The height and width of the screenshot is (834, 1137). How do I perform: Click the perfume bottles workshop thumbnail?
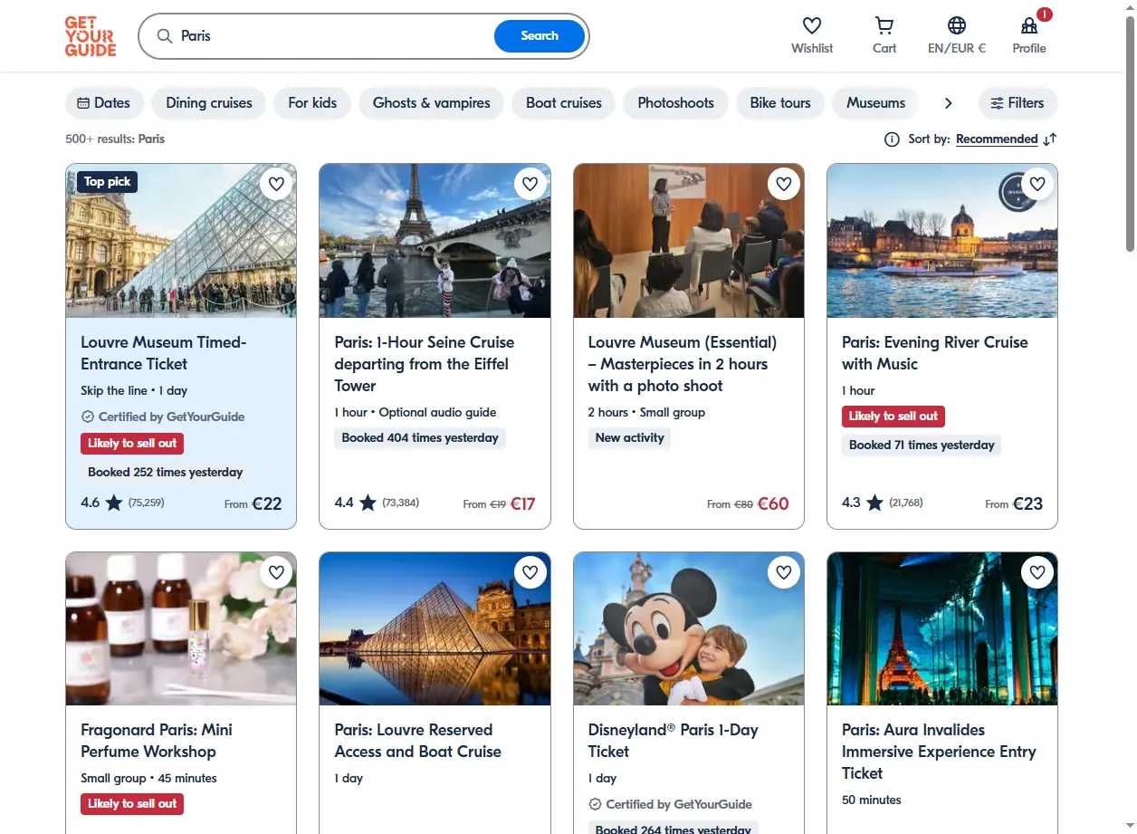(181, 628)
